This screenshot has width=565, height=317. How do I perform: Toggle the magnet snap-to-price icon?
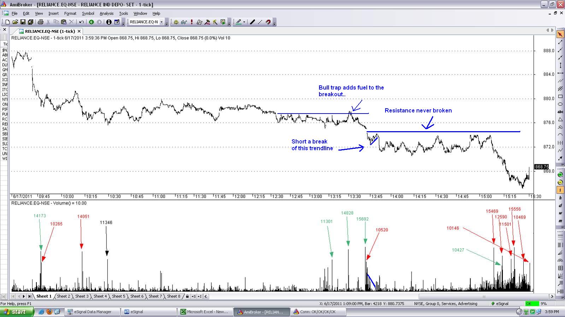tap(268, 22)
